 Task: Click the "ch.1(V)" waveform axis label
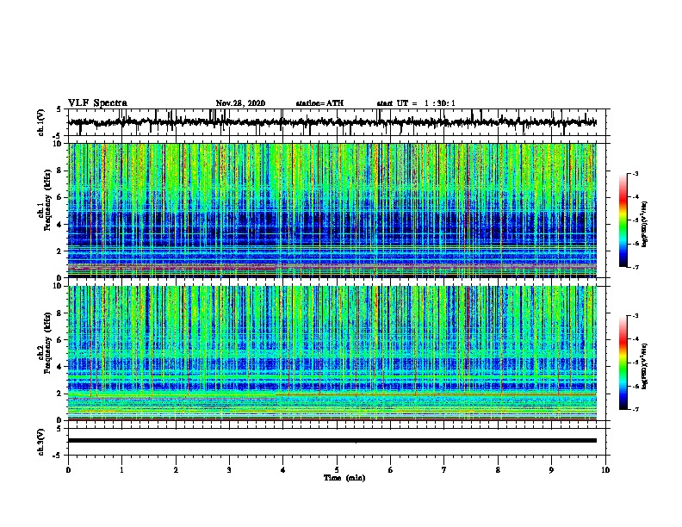[41, 122]
